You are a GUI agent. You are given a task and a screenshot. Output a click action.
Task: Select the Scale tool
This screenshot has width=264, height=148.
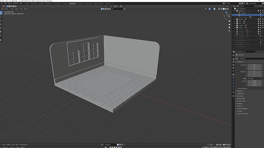tap(1, 28)
